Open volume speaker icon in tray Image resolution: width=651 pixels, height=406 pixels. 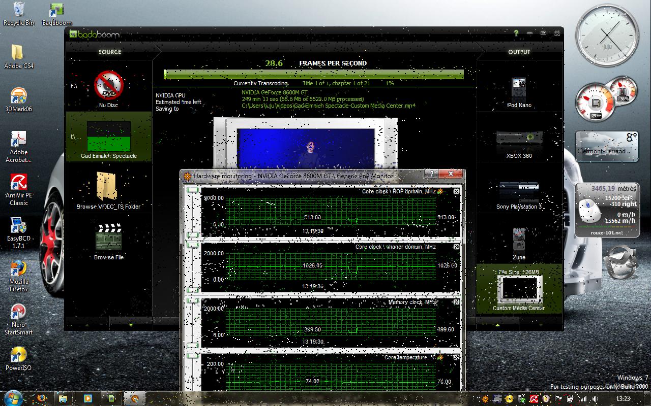point(596,399)
